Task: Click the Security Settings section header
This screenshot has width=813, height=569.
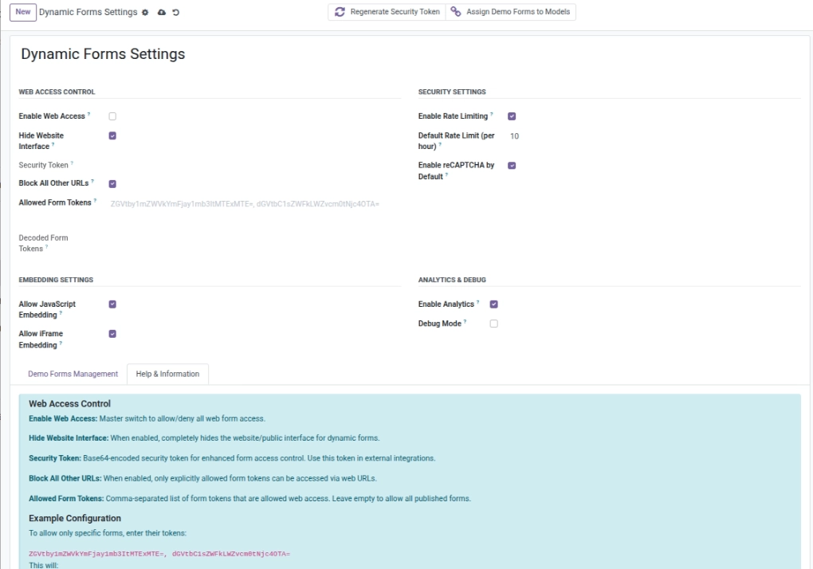Action: coord(452,92)
